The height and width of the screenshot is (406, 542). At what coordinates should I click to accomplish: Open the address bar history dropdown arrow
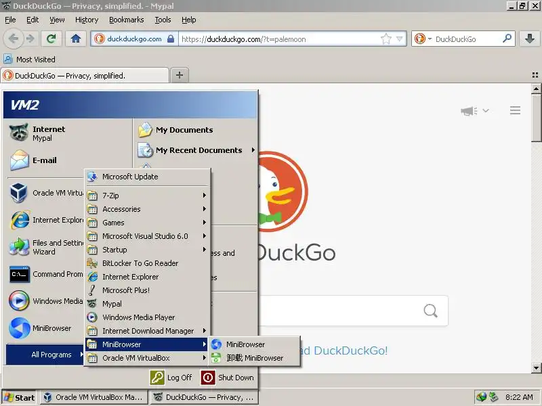click(x=399, y=39)
